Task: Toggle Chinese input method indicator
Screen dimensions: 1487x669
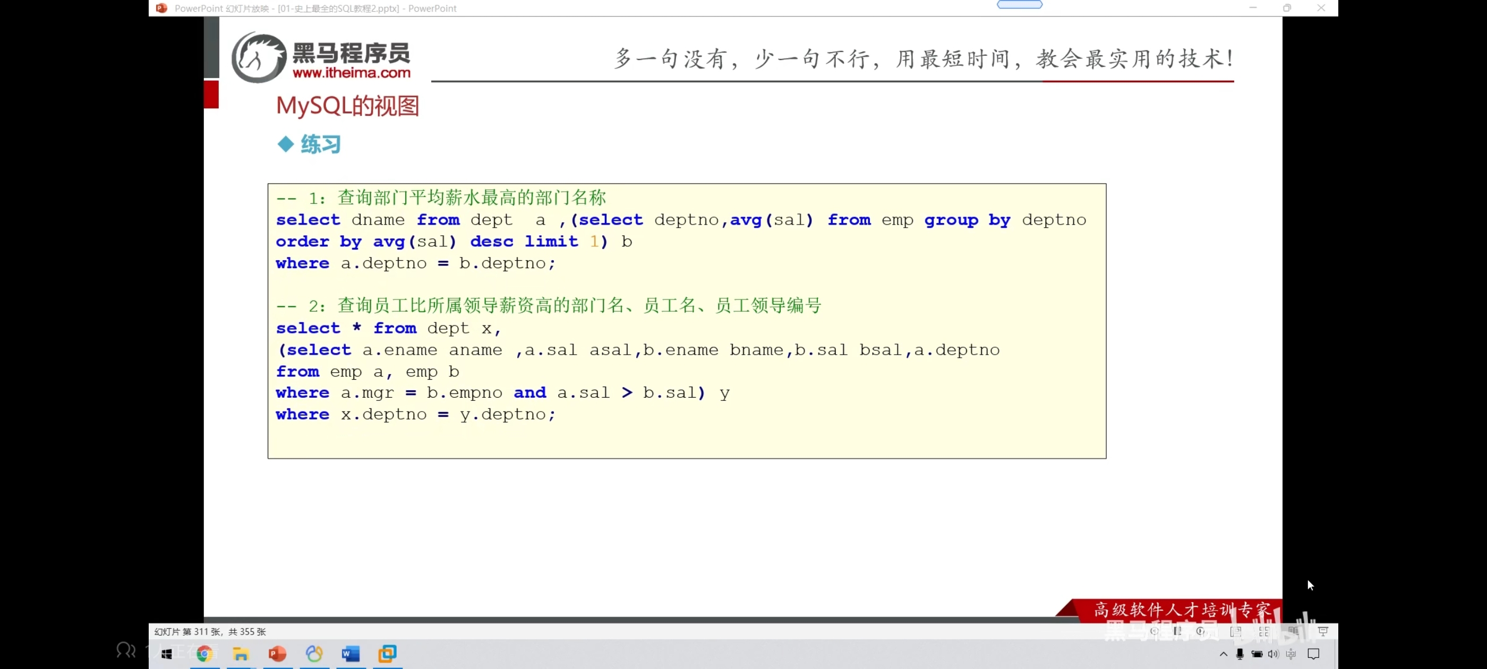Action: coord(1291,654)
